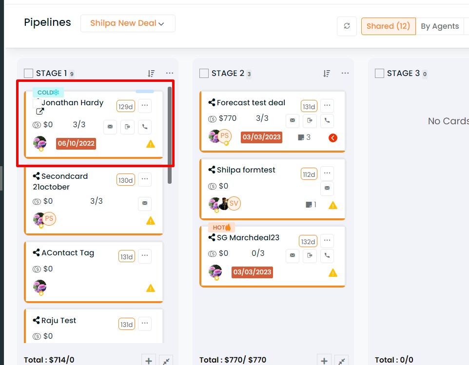Viewport: 469px width, 365px height.
Task: Select all cards with STAGE 2 checkbox
Action: click(x=204, y=73)
